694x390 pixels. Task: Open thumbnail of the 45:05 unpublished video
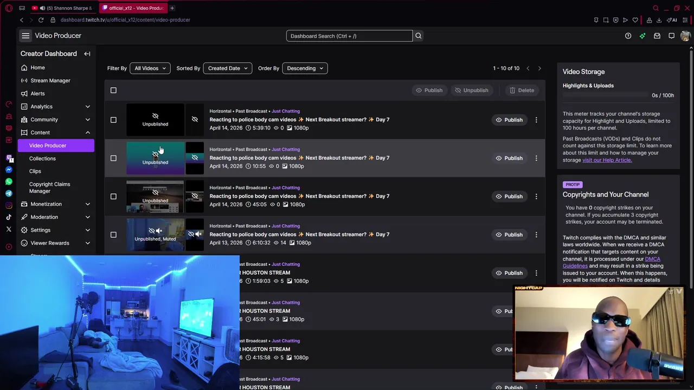(155, 196)
